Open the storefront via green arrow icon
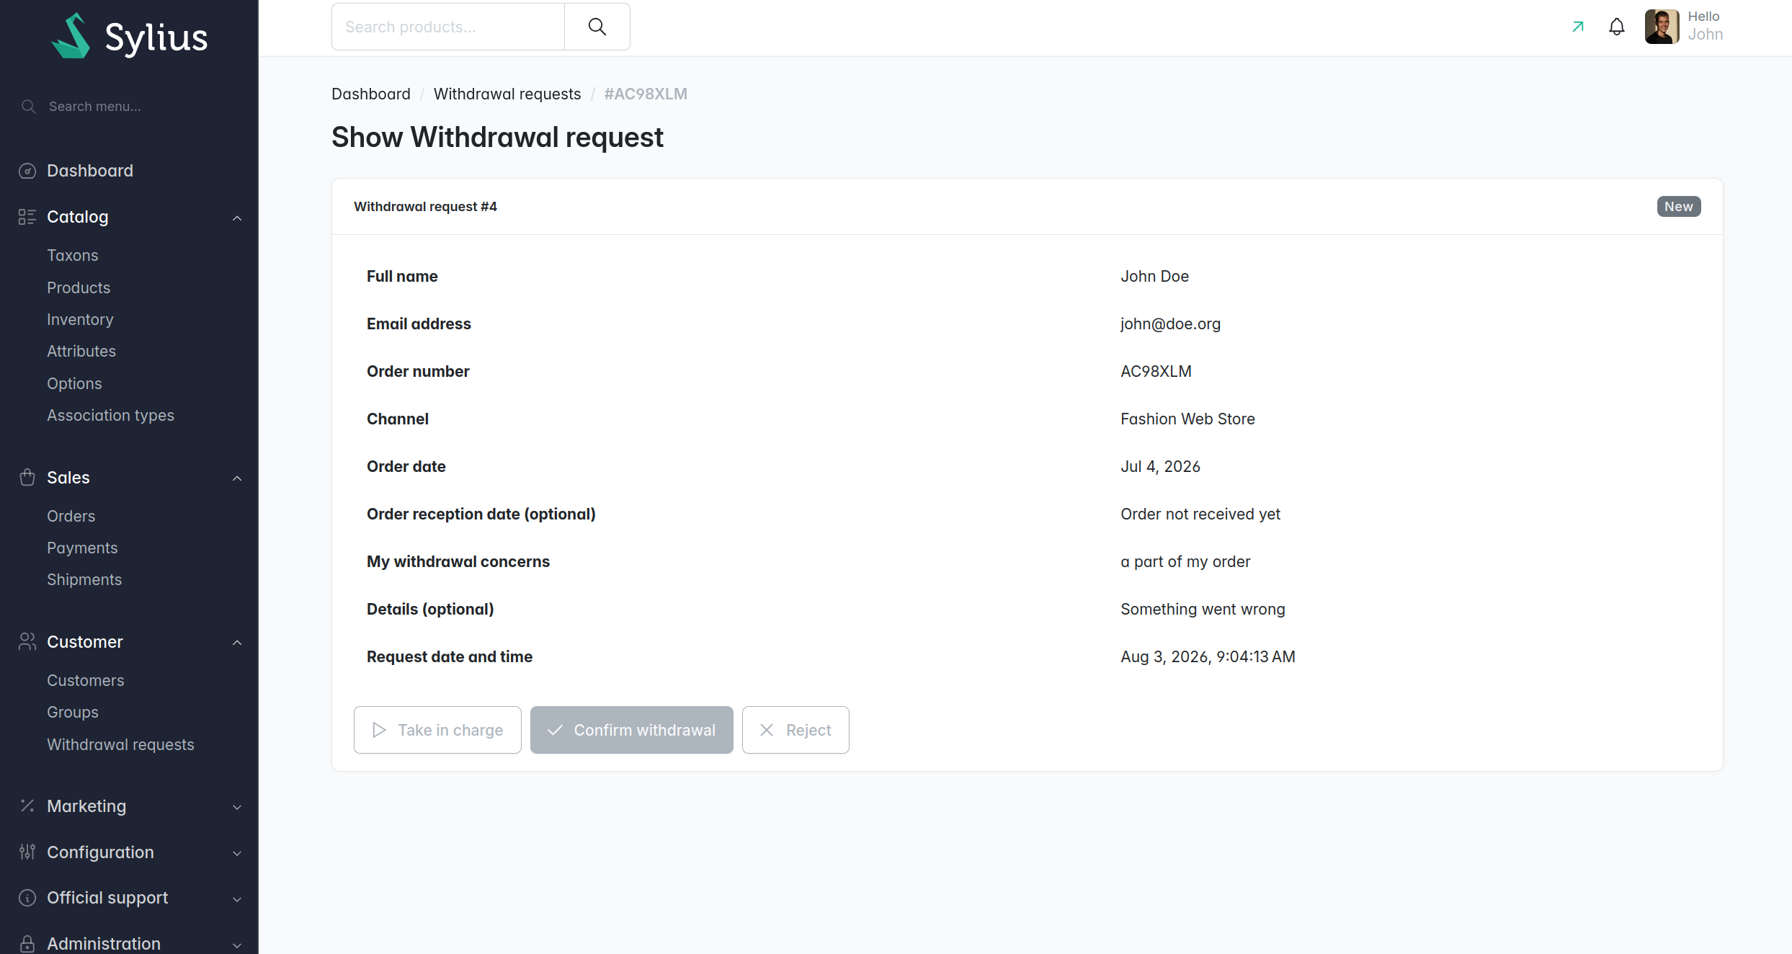Image resolution: width=1792 pixels, height=954 pixels. [1578, 27]
